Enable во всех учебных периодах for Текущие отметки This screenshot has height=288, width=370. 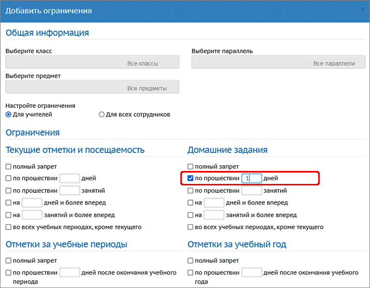[x=8, y=227]
